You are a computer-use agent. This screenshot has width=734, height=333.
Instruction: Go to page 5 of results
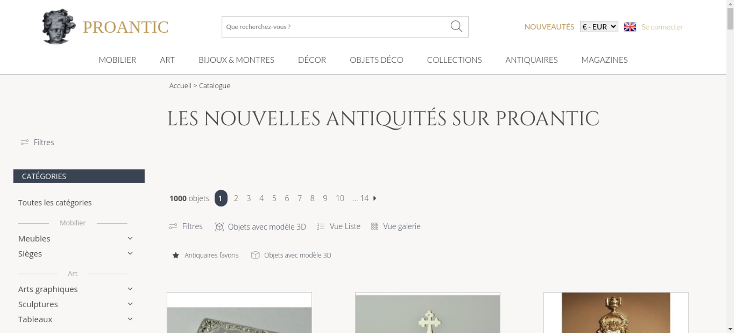(274, 198)
